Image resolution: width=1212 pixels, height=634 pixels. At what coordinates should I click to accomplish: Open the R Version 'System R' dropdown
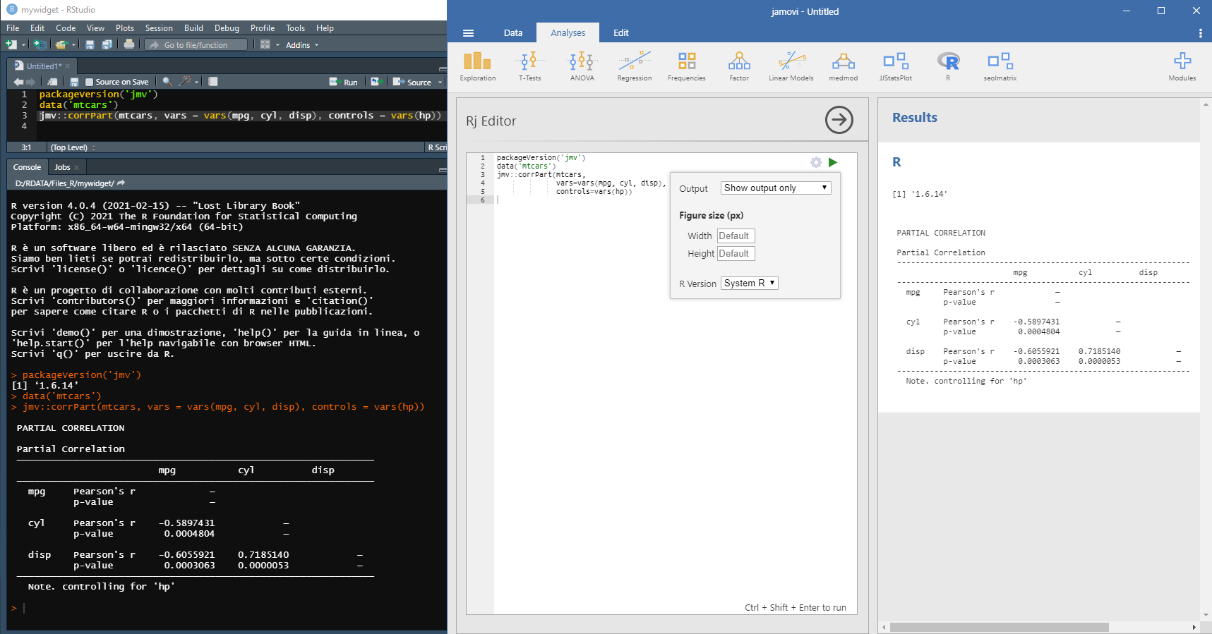tap(750, 283)
